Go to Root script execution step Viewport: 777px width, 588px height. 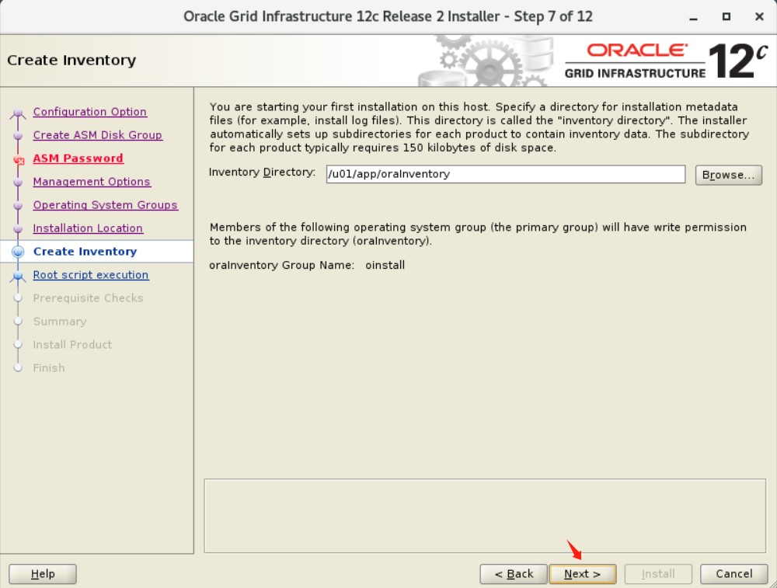click(91, 275)
